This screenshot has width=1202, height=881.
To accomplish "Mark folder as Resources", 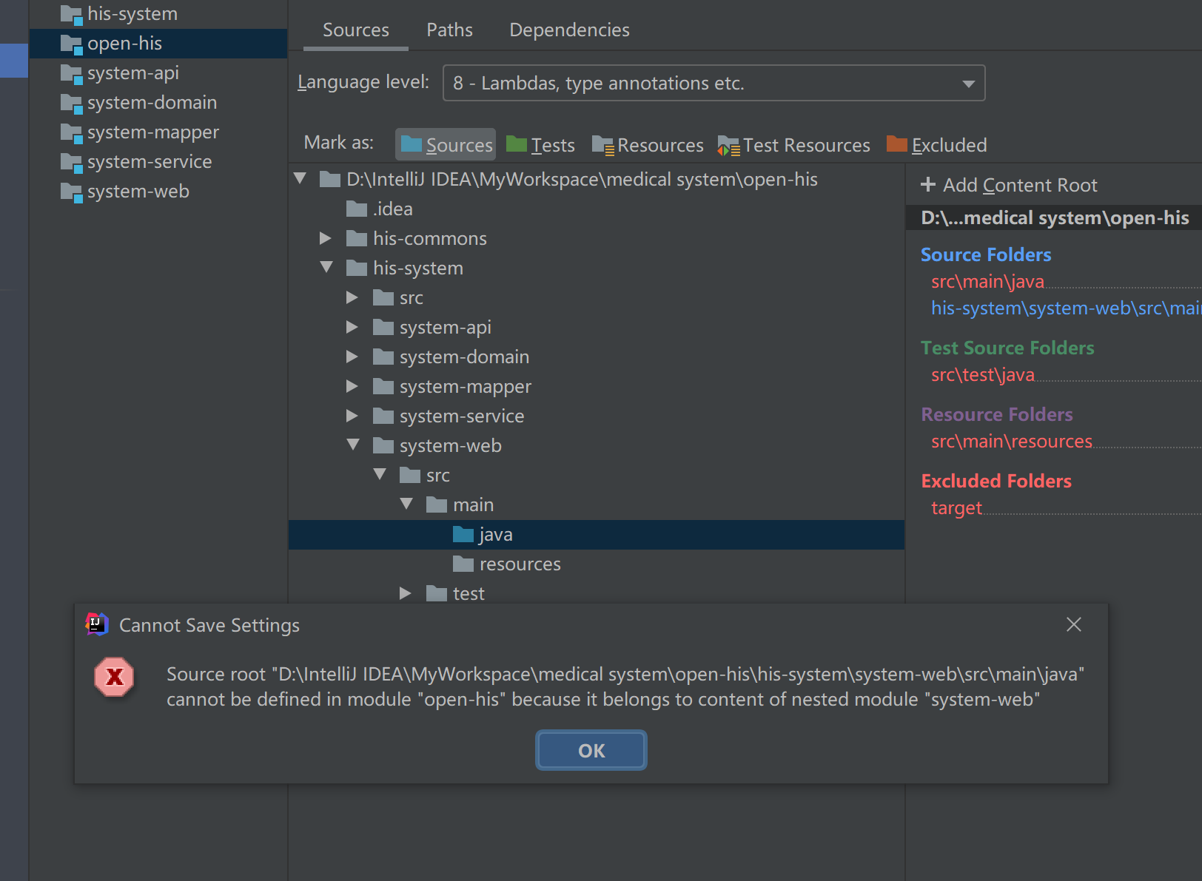I will tap(648, 145).
